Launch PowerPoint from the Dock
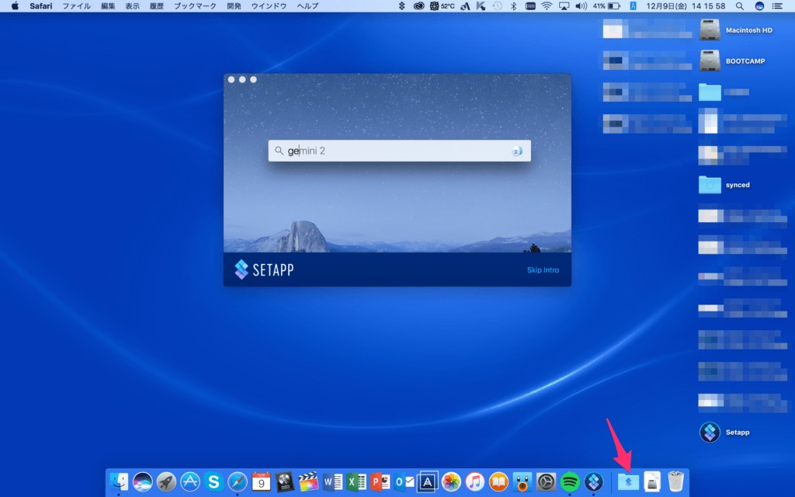Image resolution: width=795 pixels, height=497 pixels. [380, 481]
